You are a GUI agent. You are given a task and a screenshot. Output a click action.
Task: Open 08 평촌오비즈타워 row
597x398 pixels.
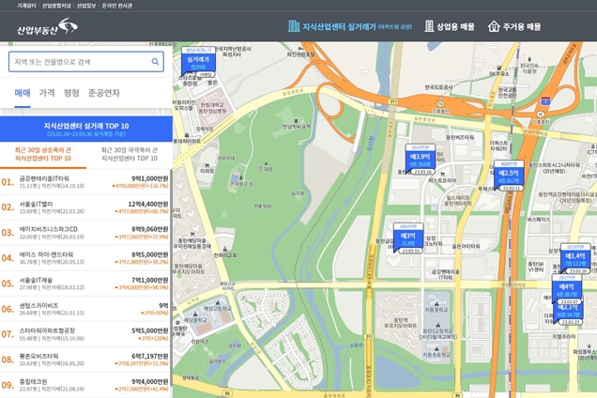click(x=84, y=360)
